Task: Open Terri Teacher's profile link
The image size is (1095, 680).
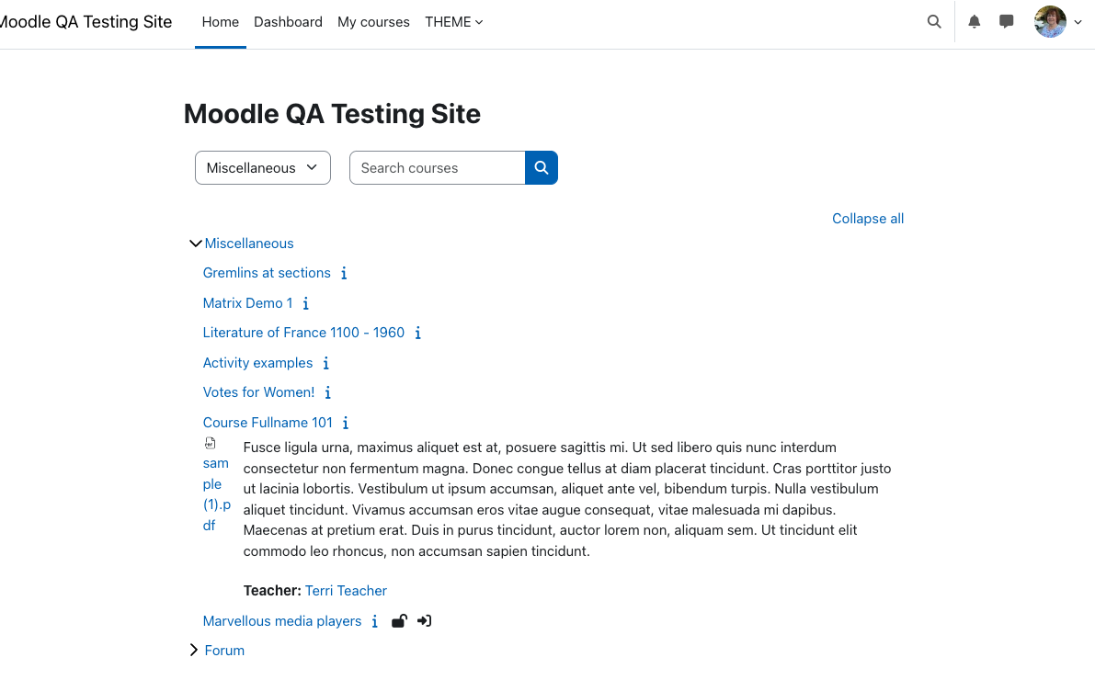Action: (346, 591)
